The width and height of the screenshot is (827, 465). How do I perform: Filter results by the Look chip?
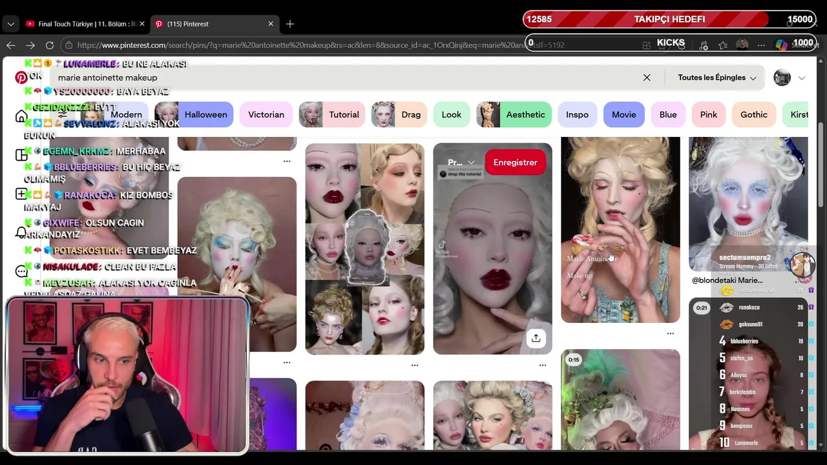[x=452, y=114]
